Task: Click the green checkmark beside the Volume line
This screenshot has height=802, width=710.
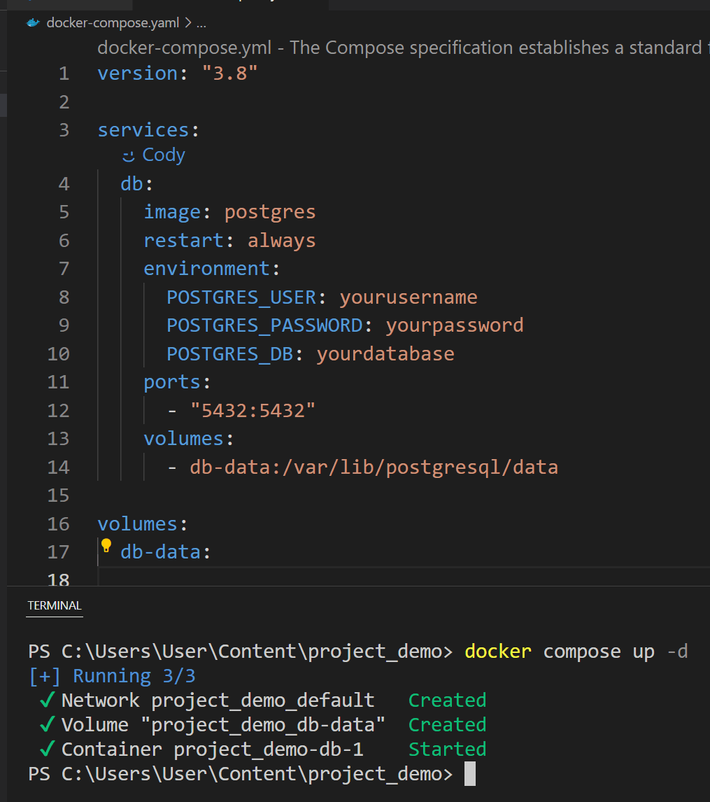Action: [47, 725]
